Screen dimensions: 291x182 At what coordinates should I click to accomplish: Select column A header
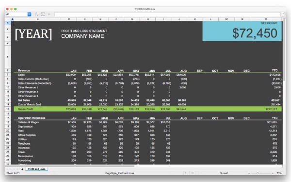13,19
